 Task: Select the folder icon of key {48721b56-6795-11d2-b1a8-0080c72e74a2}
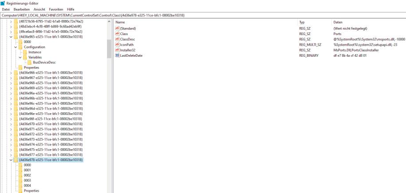pyautogui.click(x=16, y=21)
